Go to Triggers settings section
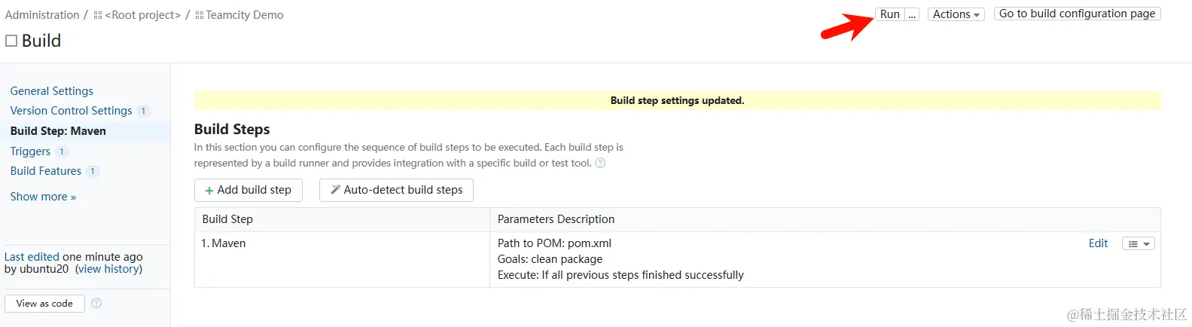The image size is (1192, 327). (x=30, y=151)
